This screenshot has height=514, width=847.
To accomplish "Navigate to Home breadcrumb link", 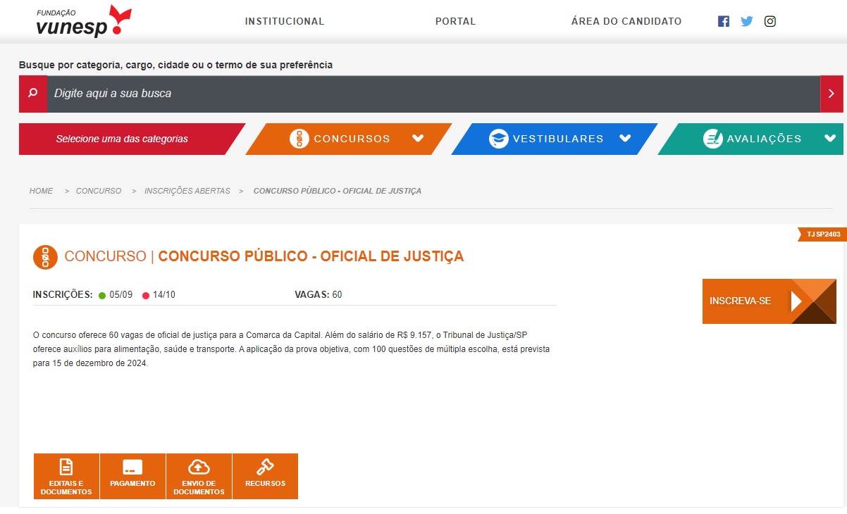I will tap(41, 191).
